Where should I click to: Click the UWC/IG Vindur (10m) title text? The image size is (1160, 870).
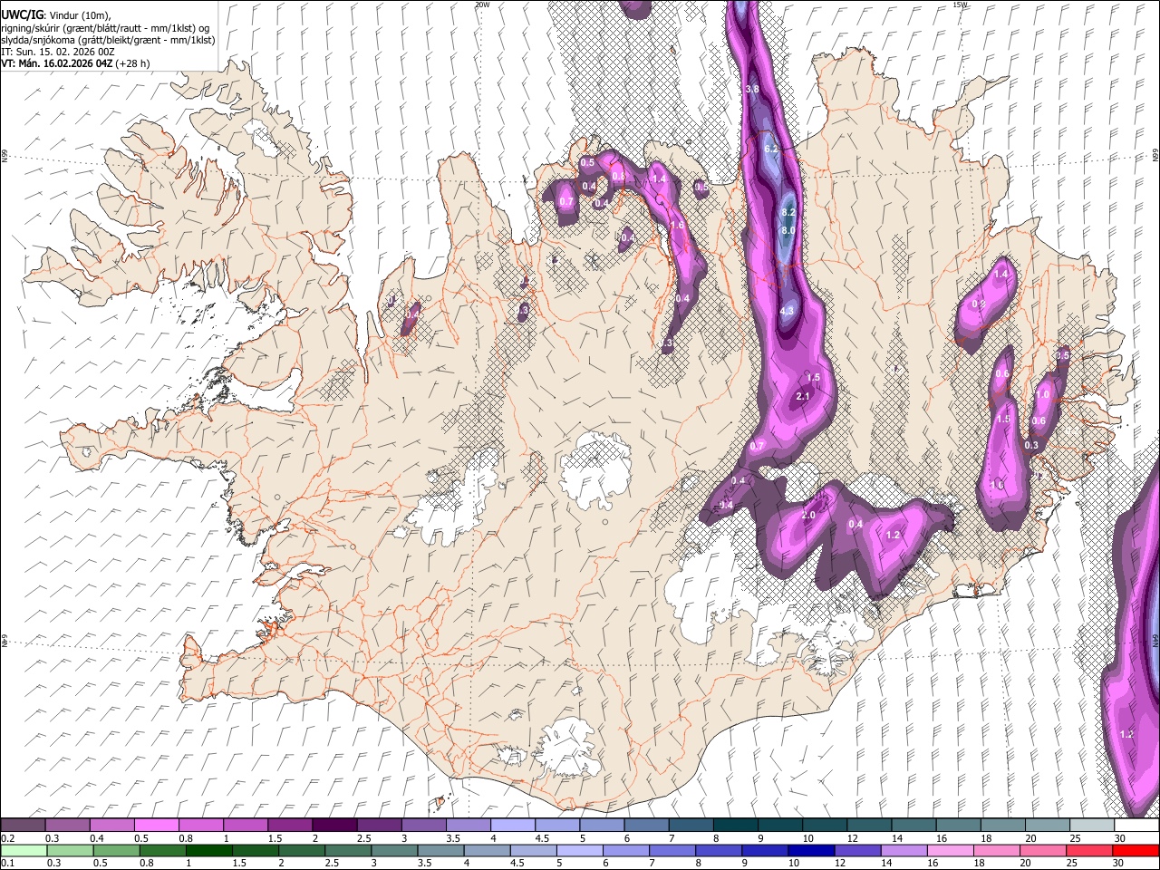pos(55,14)
